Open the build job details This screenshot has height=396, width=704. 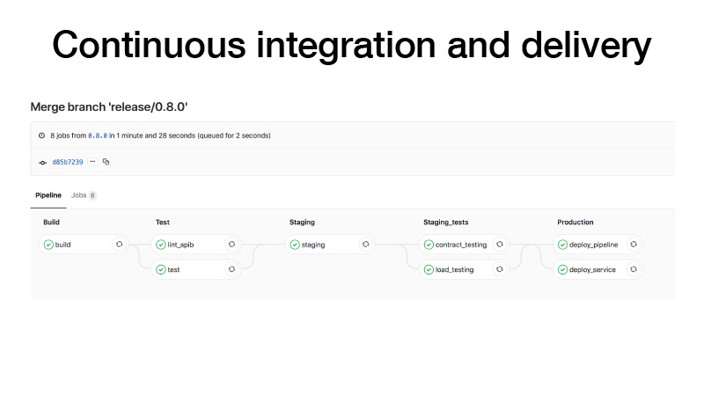click(63, 245)
